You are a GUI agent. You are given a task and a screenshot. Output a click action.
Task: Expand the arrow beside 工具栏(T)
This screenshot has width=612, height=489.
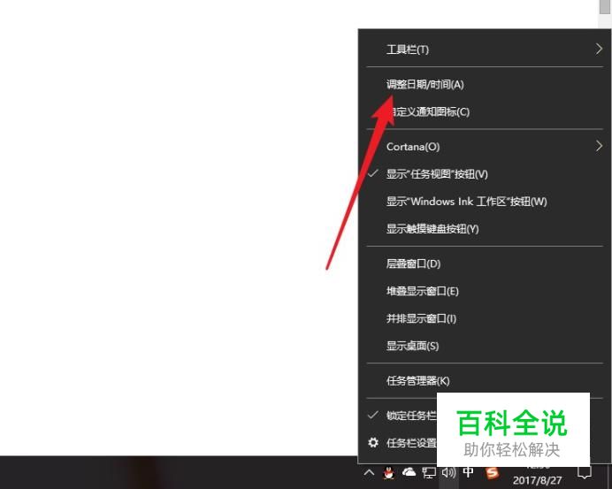click(599, 49)
